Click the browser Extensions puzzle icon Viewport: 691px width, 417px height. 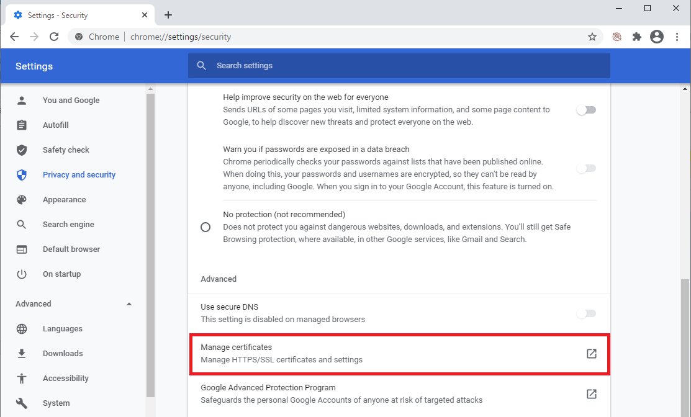pyautogui.click(x=636, y=37)
